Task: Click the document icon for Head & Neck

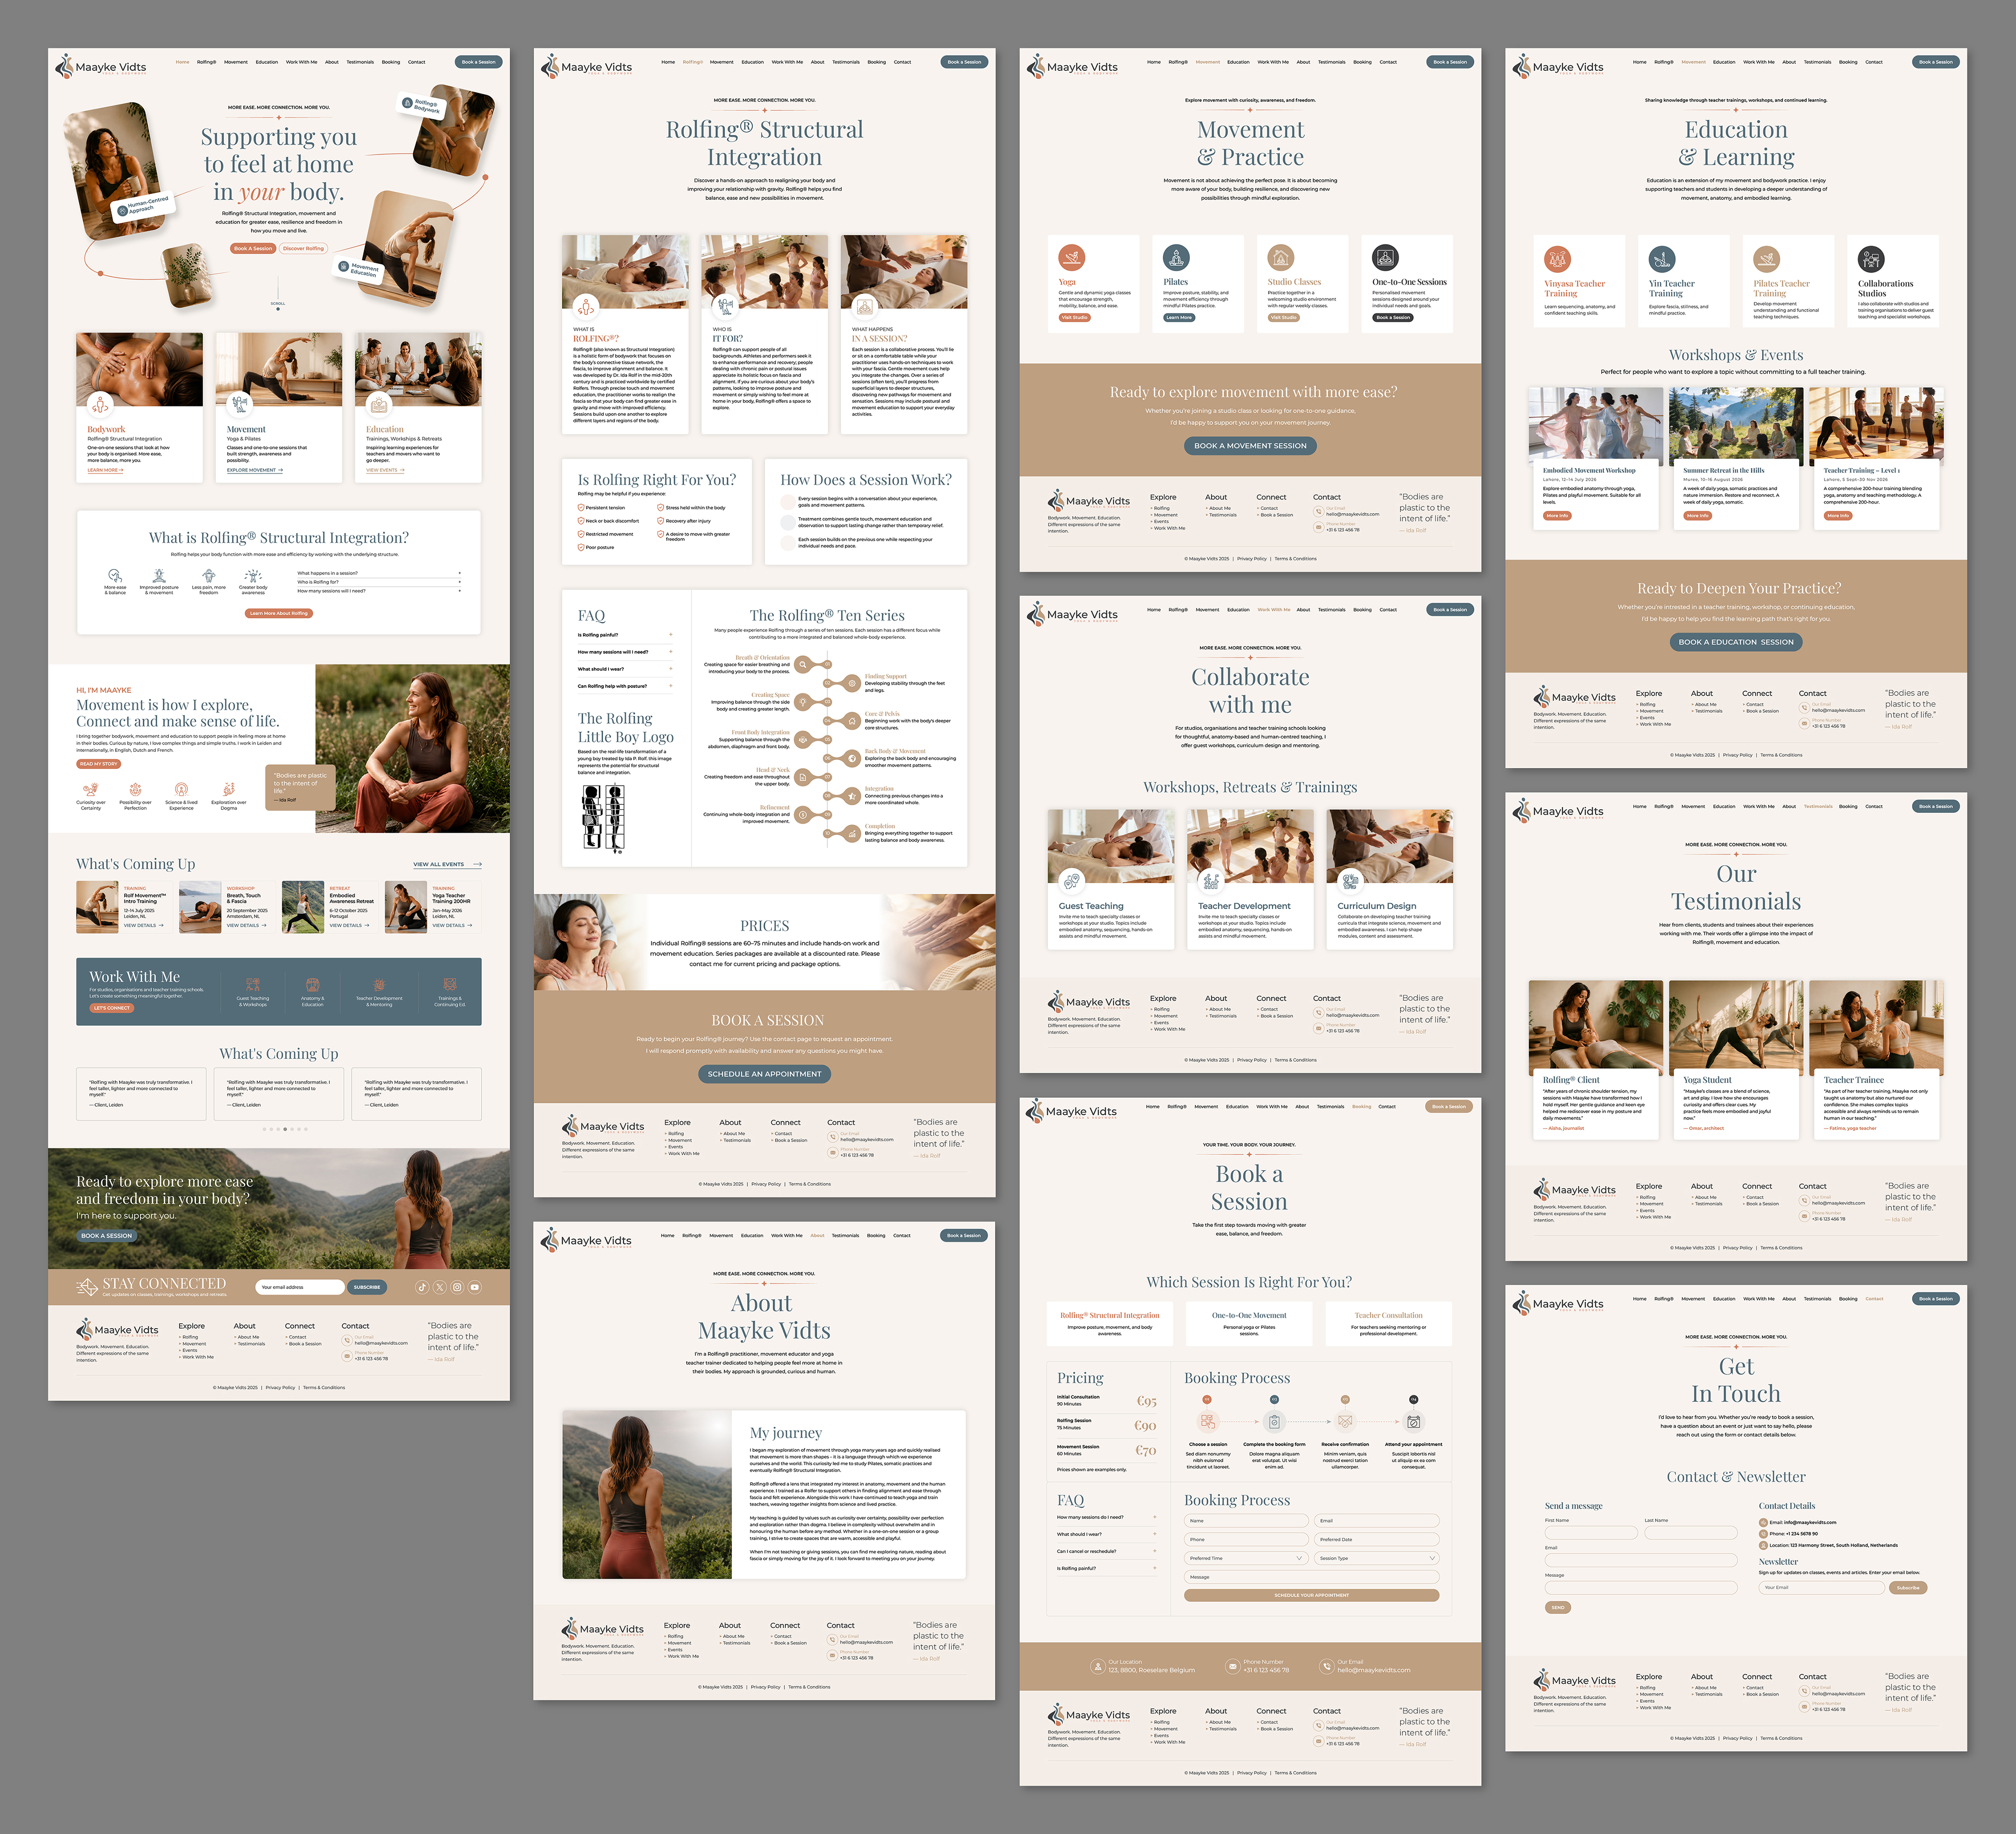Action: tap(803, 777)
